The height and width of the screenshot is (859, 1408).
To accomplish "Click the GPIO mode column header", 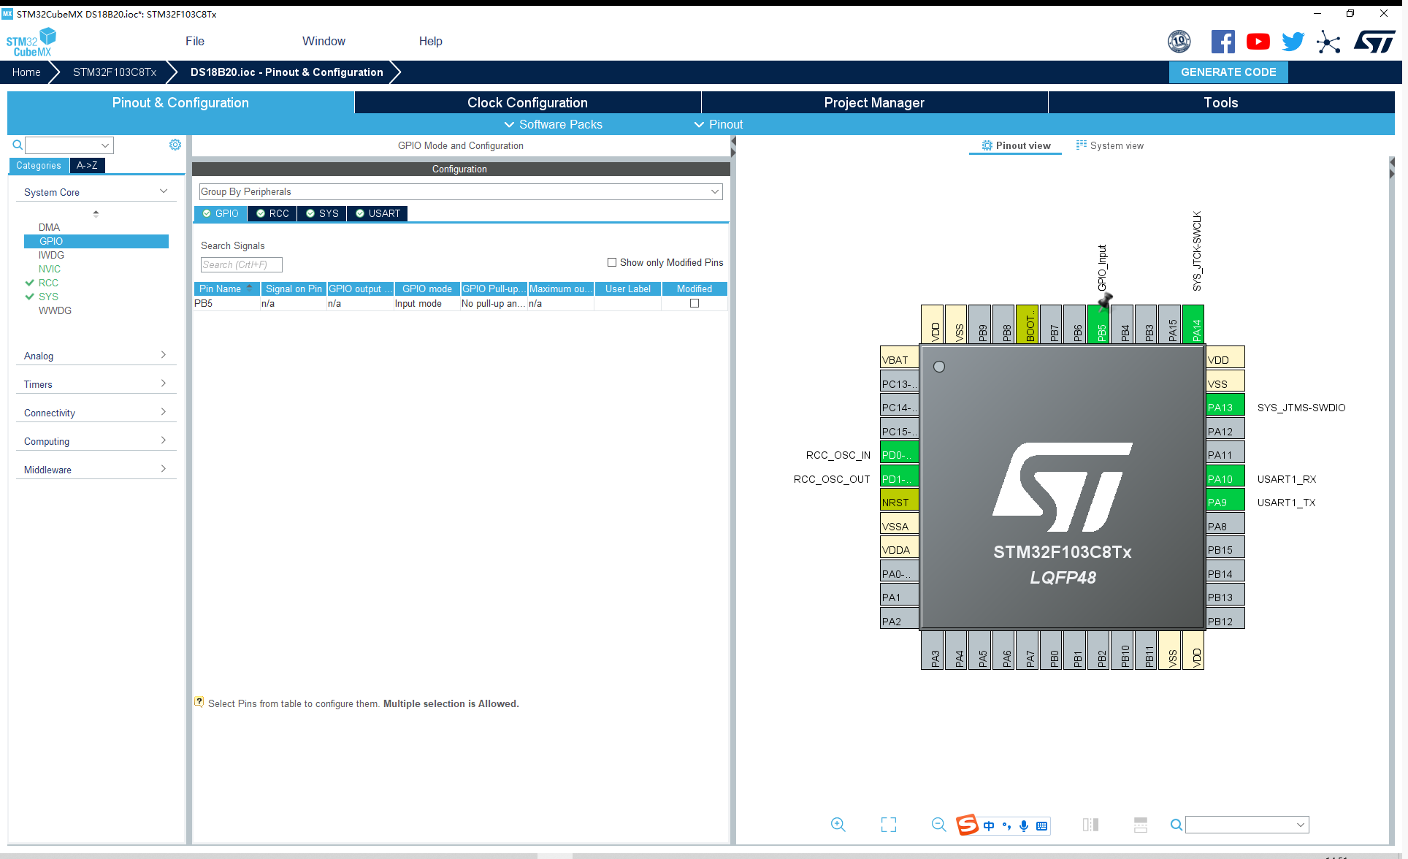I will (427, 289).
